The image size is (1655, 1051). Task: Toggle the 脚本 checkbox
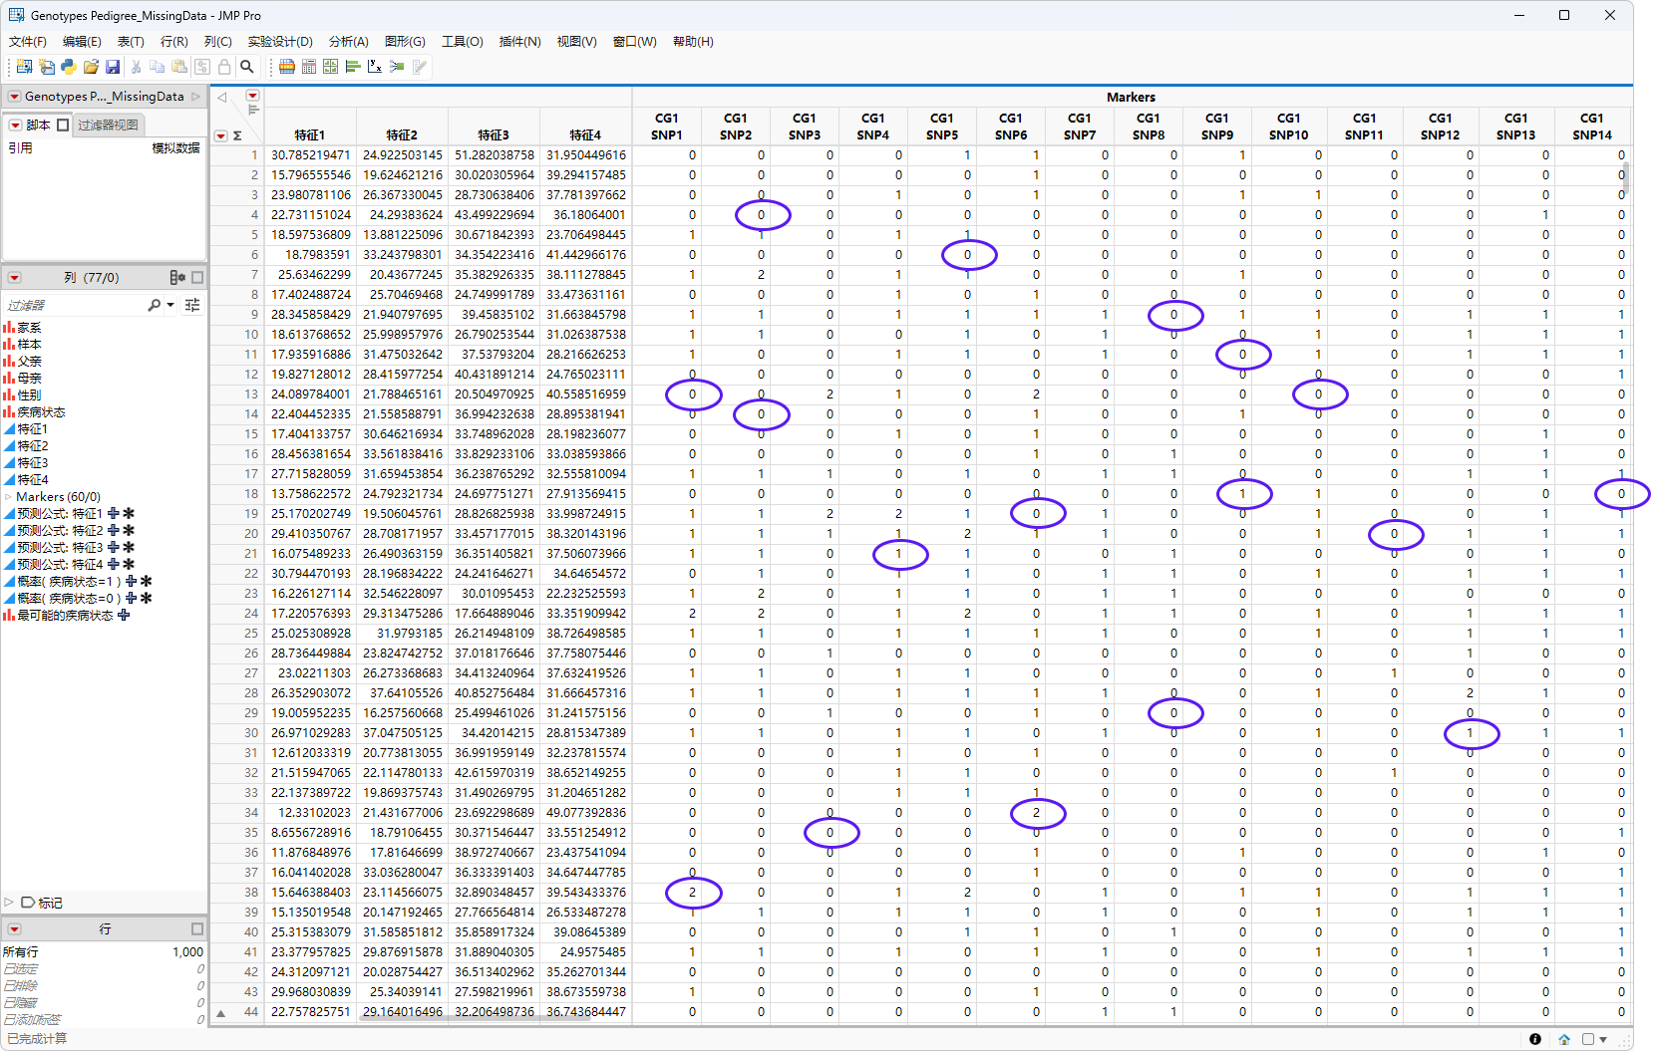(63, 125)
